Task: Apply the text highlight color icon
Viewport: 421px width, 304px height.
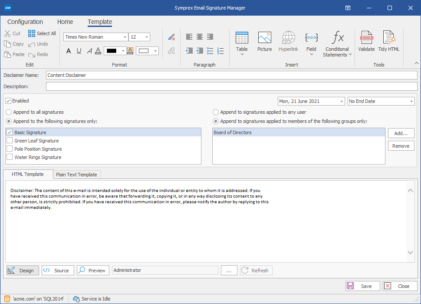Action: coord(130,51)
